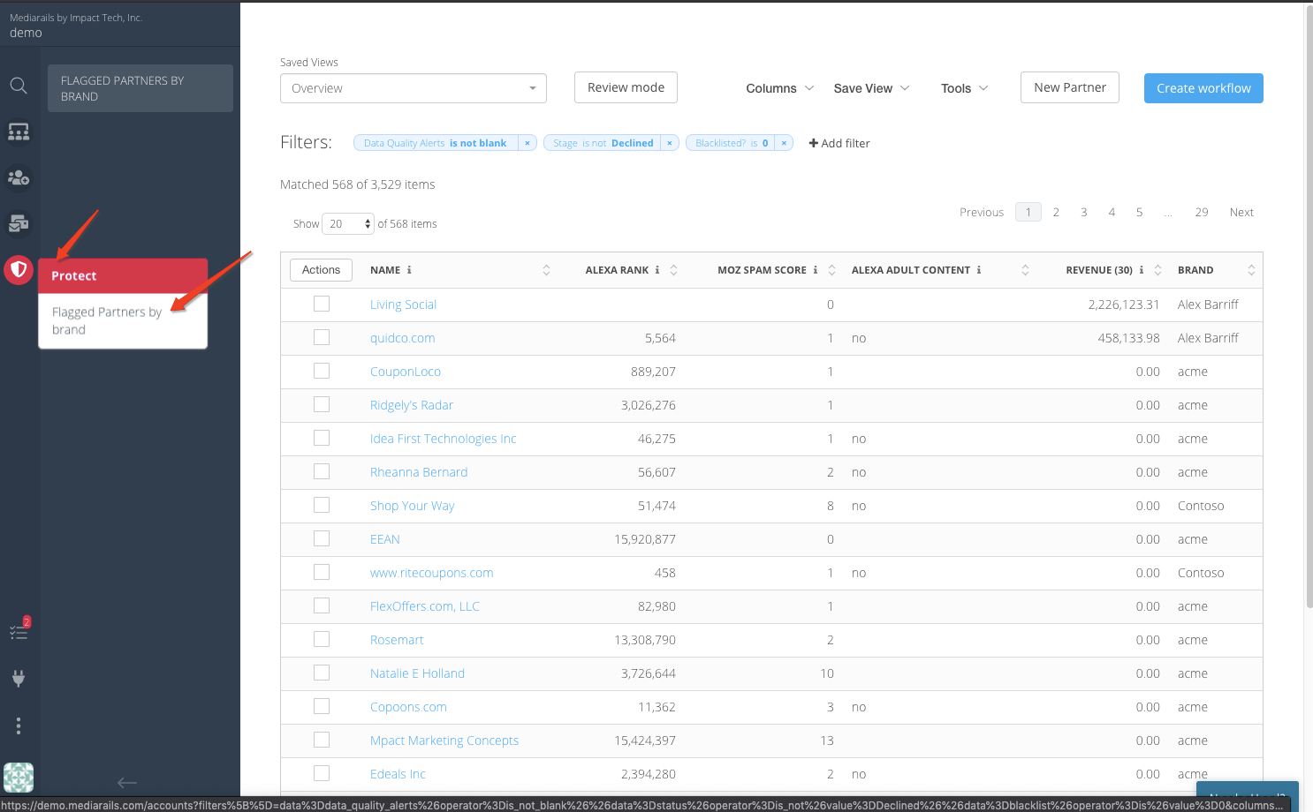
Task: Open the Columns dropdown
Action: [x=779, y=88]
